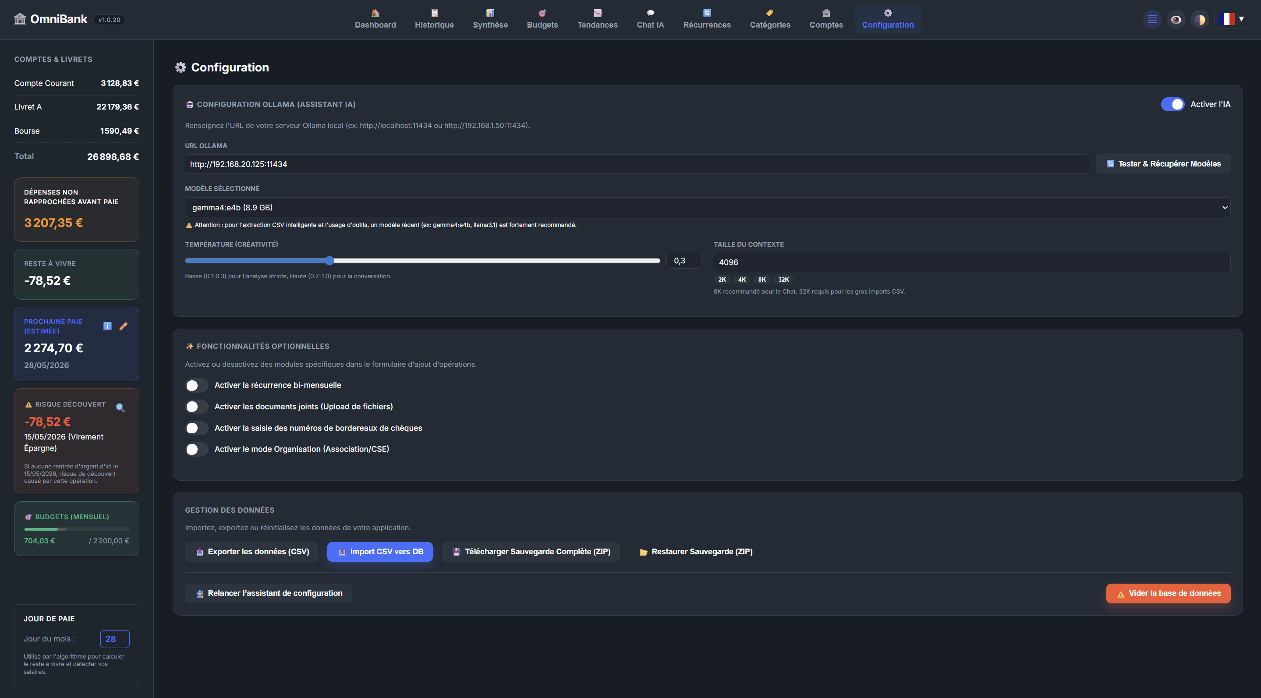
Task: Enable the mode Organisation toggle
Action: 197,450
